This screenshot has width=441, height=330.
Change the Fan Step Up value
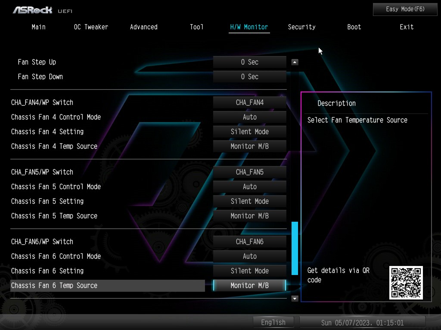249,62
